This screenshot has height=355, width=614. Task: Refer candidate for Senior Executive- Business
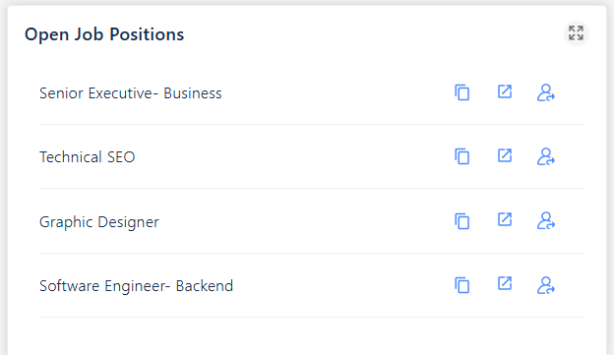546,92
